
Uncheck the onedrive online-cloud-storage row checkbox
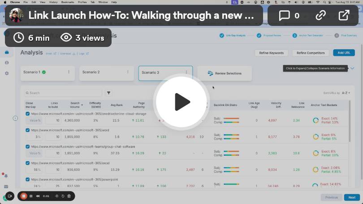pos(27,114)
